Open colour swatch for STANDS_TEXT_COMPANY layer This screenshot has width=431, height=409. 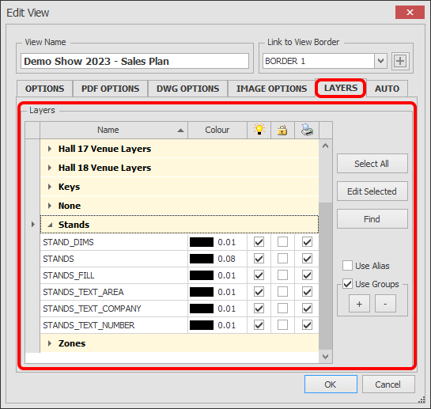pyautogui.click(x=202, y=309)
